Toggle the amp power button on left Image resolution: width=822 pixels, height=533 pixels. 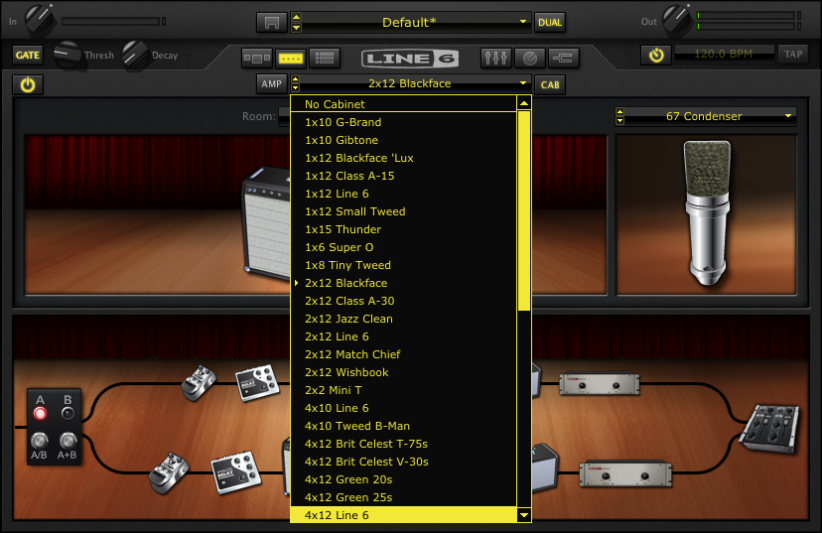[x=27, y=84]
